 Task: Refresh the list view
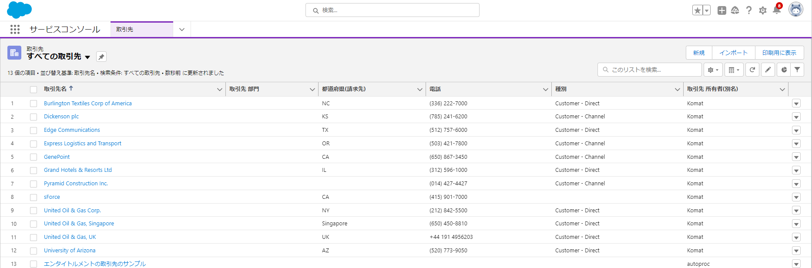(752, 70)
